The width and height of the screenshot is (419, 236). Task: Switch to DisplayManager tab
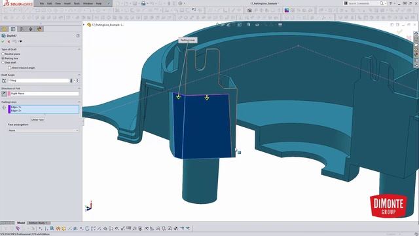pyautogui.click(x=39, y=29)
